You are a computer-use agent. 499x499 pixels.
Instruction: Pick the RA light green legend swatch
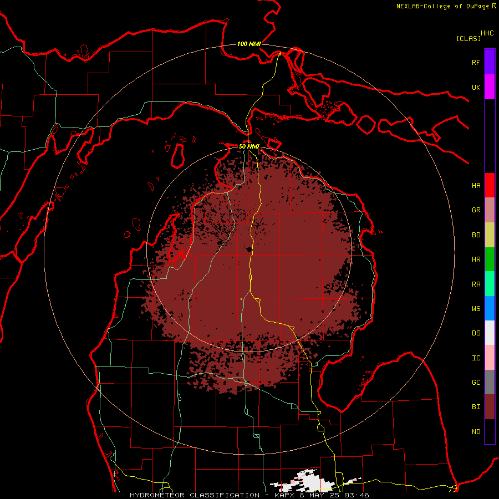point(490,284)
